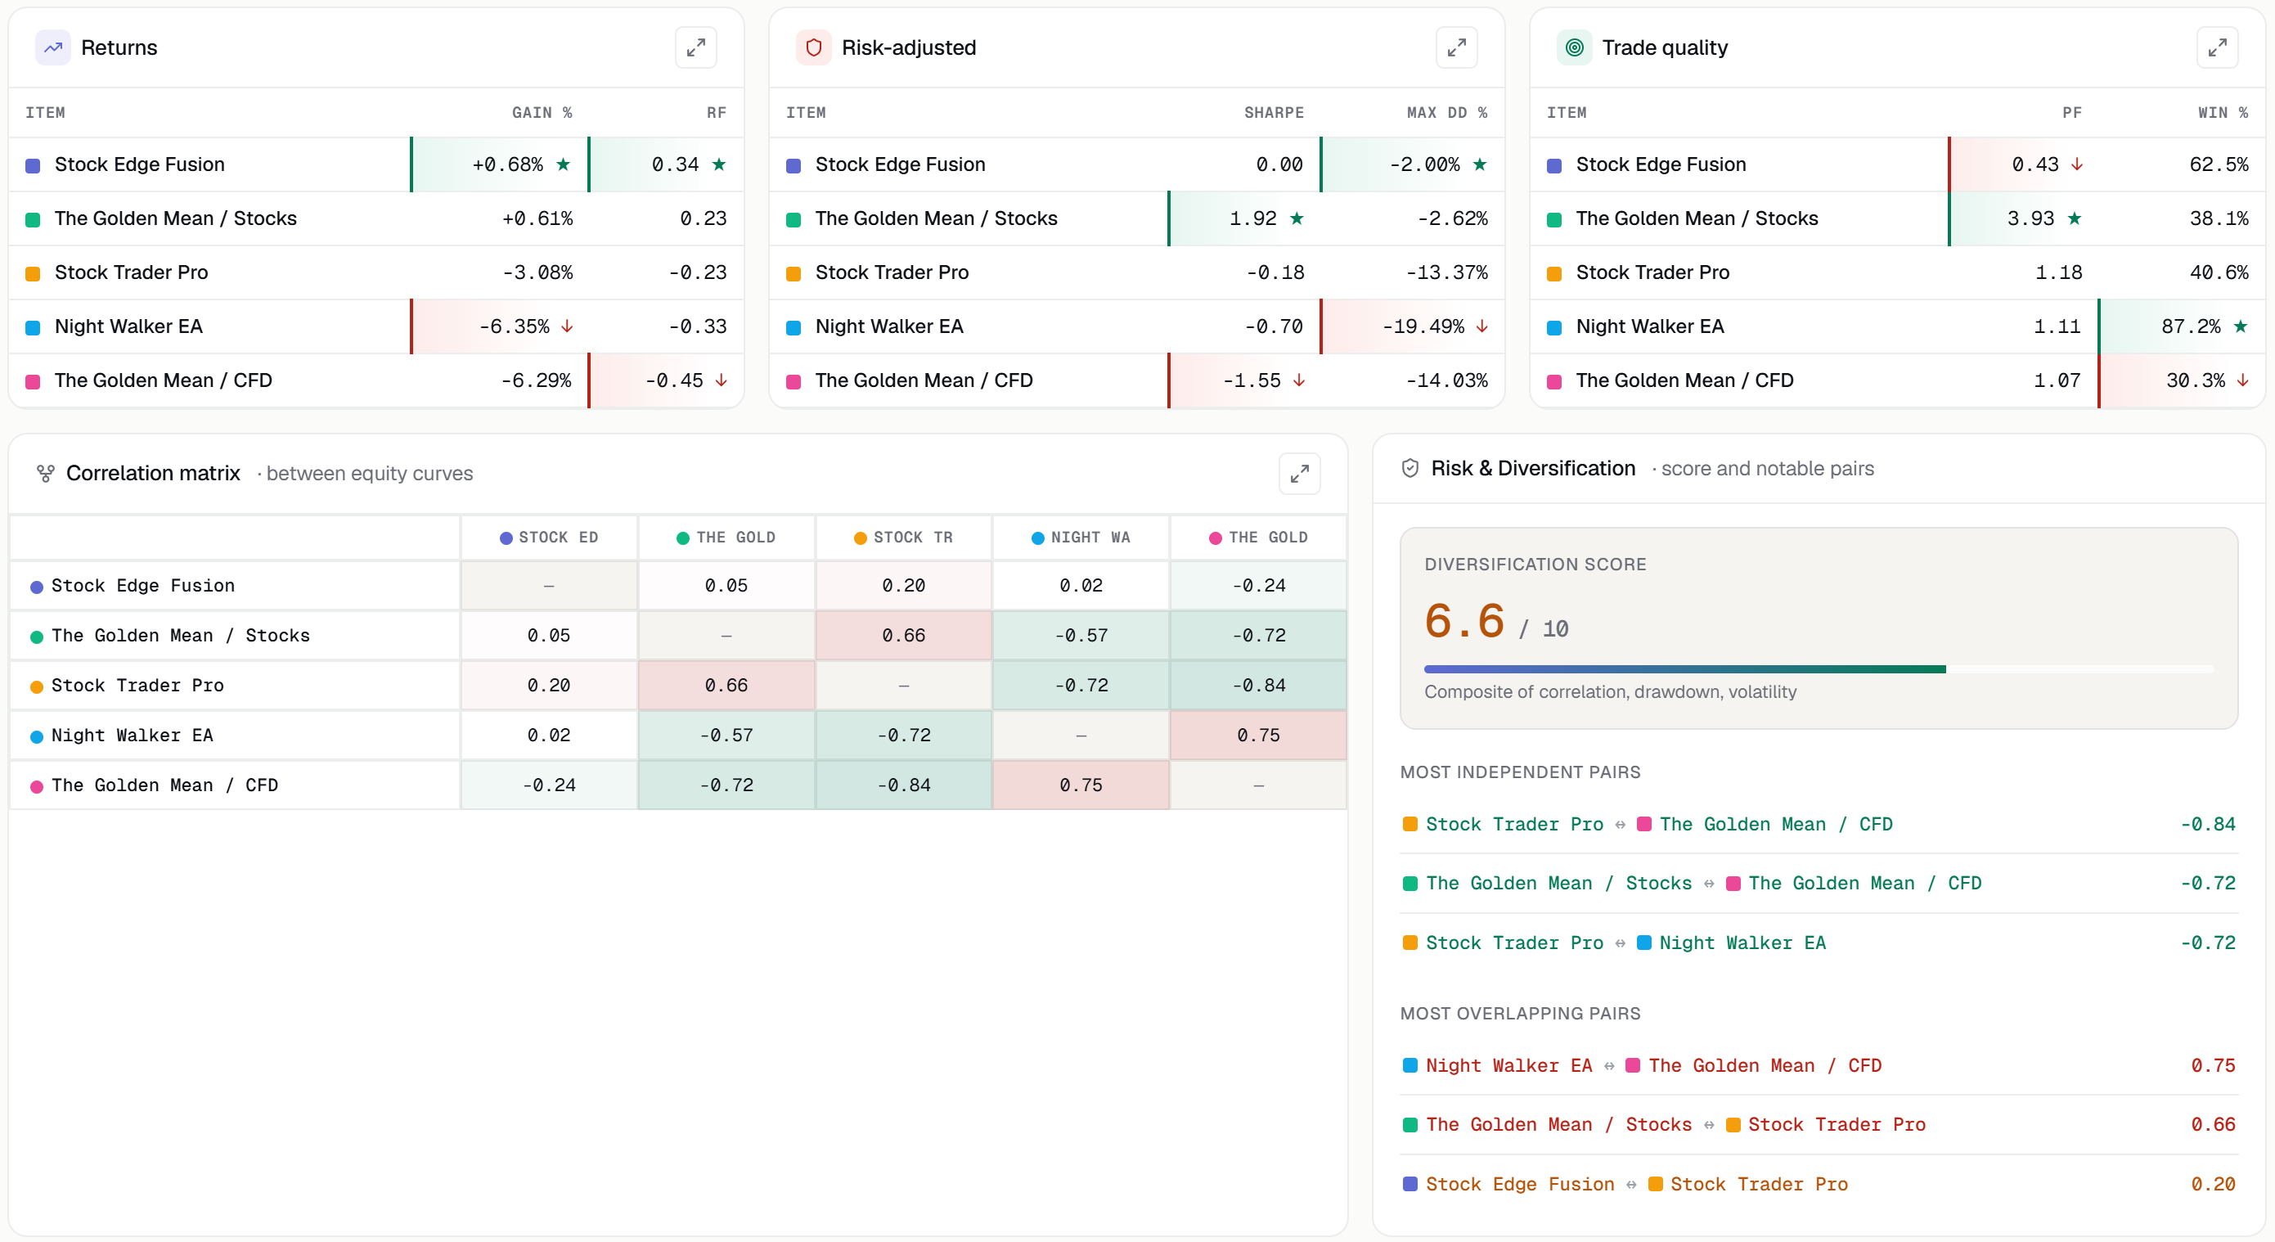Click 0.66 cell in Golden Mean / Stocks row
Screen dimensions: 2275x1242
point(903,635)
